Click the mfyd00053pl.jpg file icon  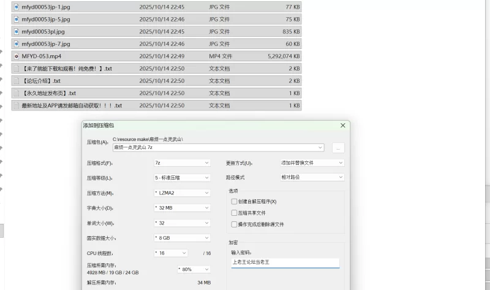[x=17, y=31]
